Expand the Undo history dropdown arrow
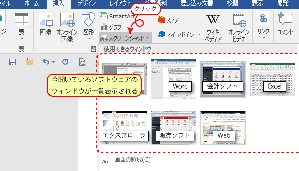The height and width of the screenshot is (171, 299). [53, 62]
